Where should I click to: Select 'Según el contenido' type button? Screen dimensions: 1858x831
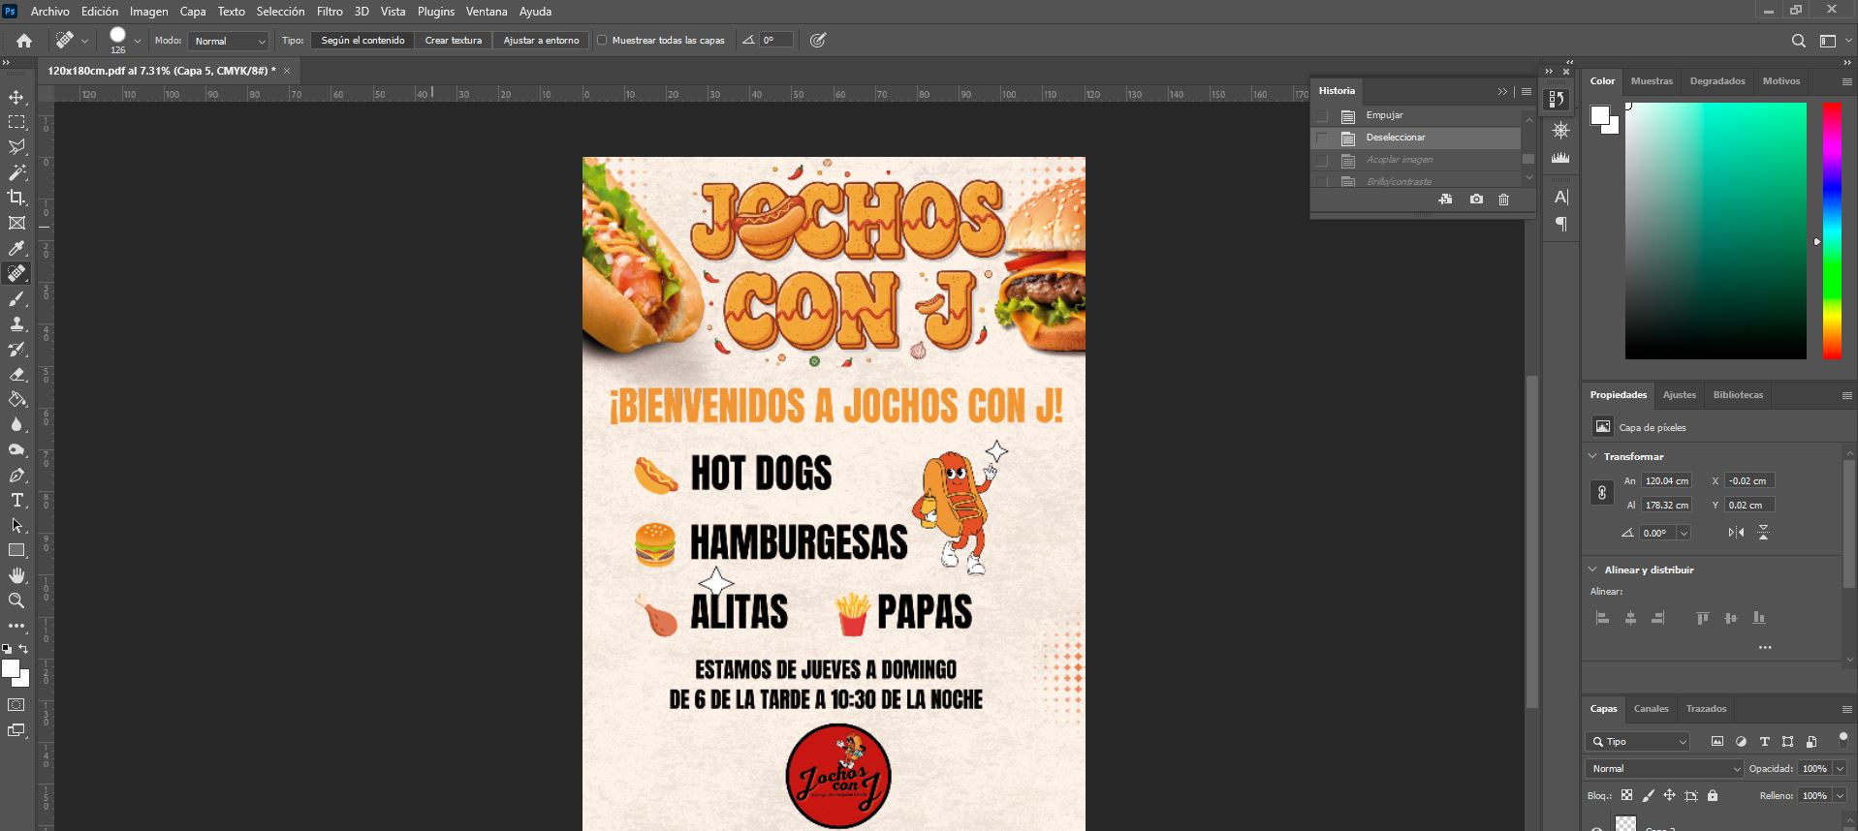pos(362,41)
